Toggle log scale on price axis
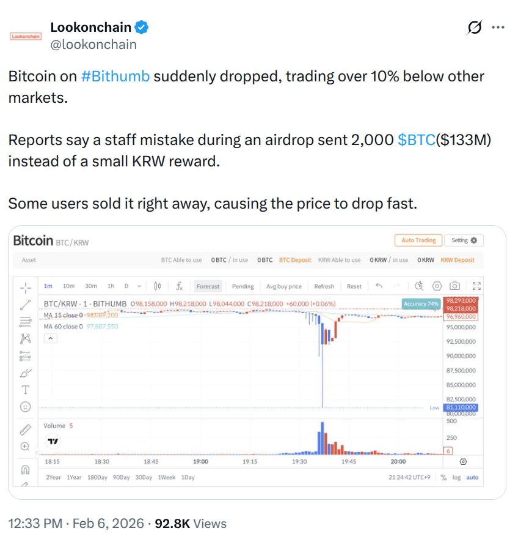This screenshot has height=542, width=518. pos(456,477)
